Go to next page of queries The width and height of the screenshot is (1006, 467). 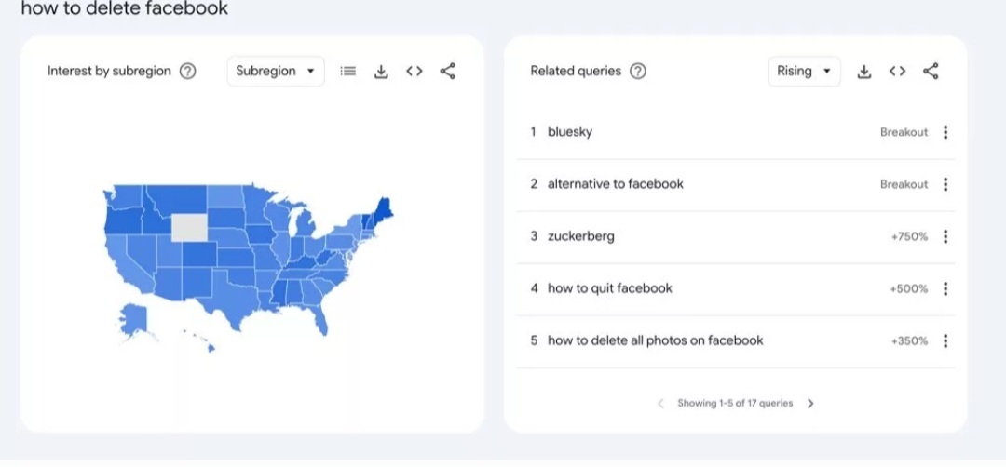click(810, 404)
